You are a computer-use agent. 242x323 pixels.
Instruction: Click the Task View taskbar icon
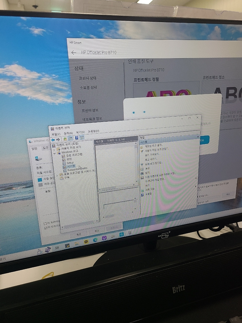57,248
